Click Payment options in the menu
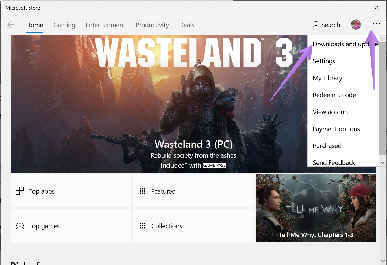The height and width of the screenshot is (265, 387). (x=343, y=129)
